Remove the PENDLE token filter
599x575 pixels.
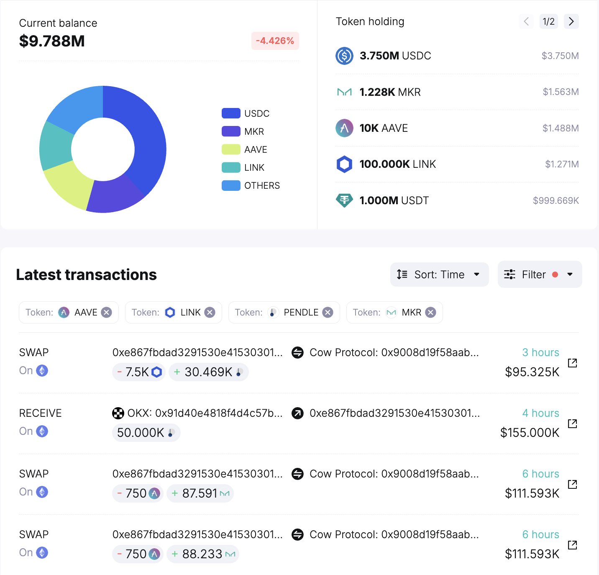(x=328, y=313)
